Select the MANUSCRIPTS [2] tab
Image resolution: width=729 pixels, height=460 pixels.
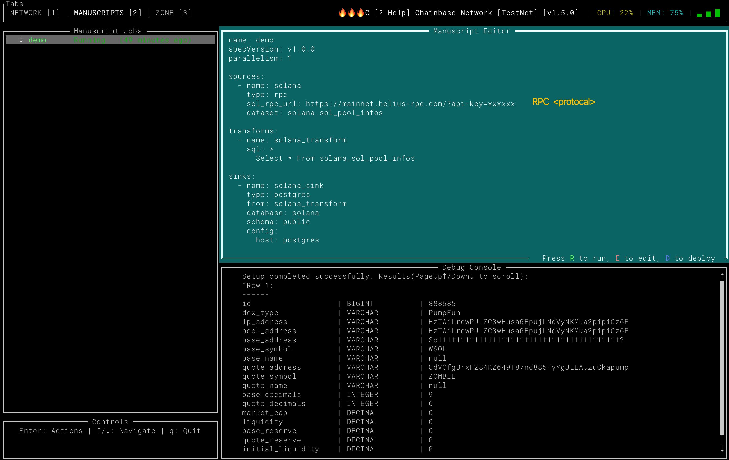(108, 13)
